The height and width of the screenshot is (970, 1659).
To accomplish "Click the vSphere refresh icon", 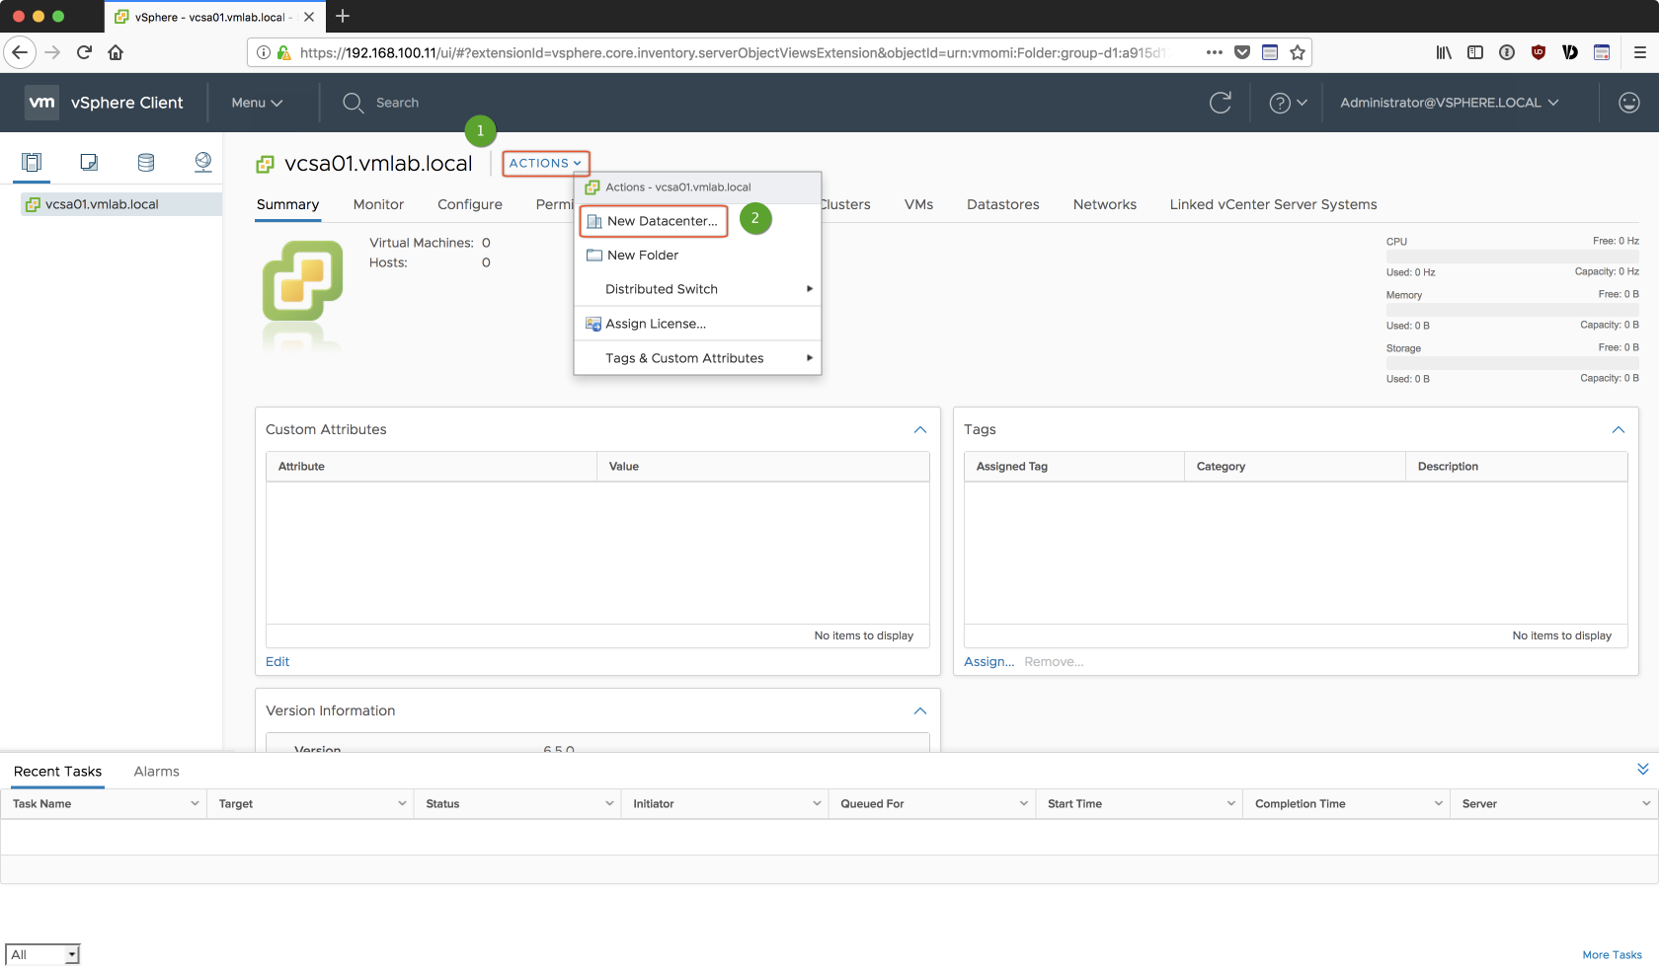I will 1221,103.
